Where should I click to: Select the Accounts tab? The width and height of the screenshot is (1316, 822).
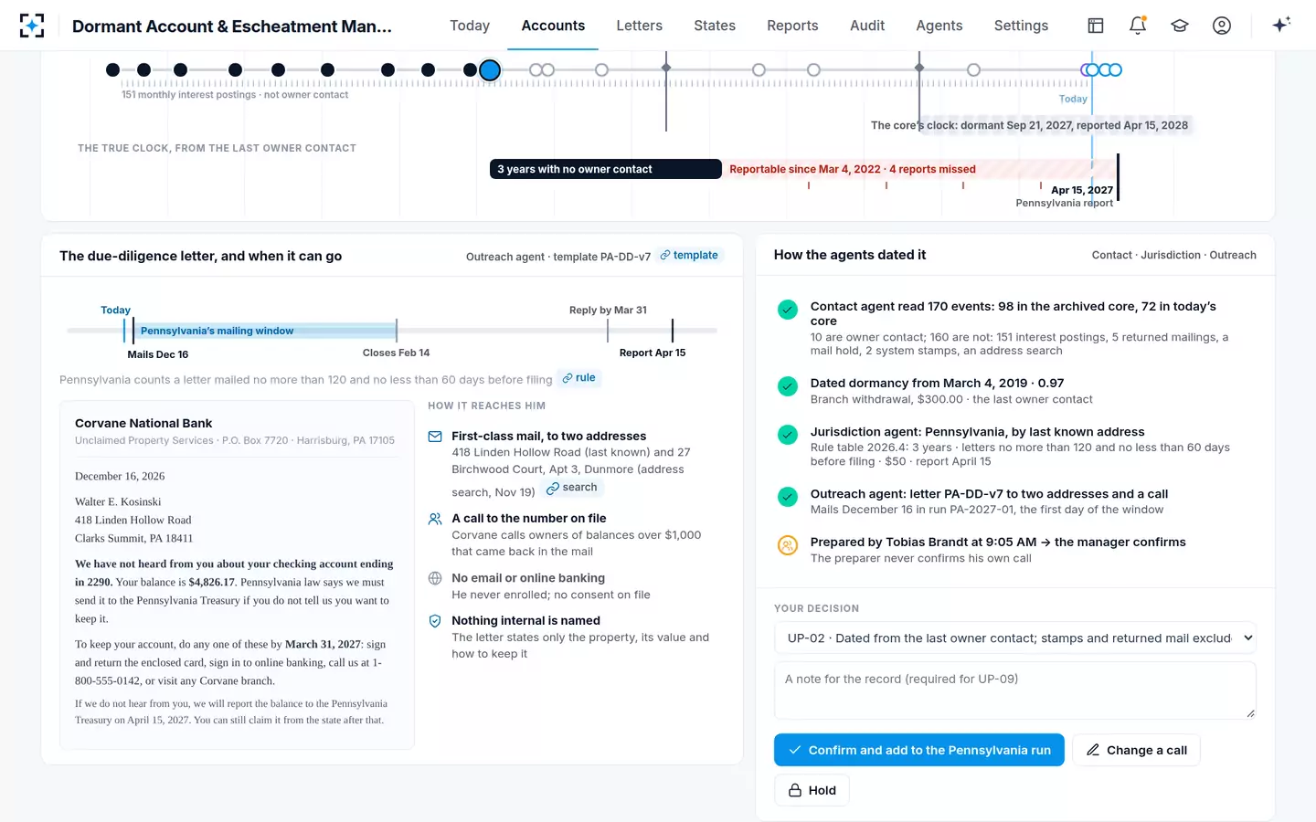[x=553, y=26]
